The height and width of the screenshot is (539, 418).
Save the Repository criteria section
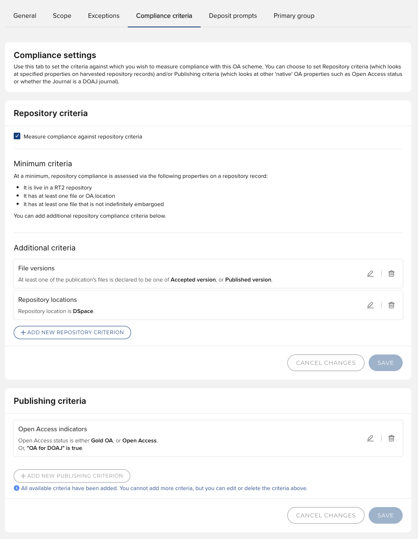(386, 363)
